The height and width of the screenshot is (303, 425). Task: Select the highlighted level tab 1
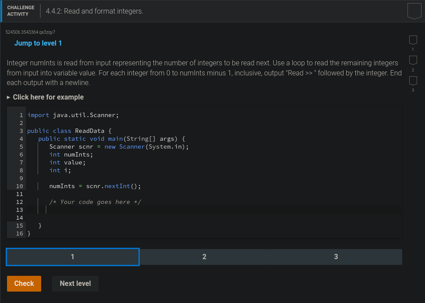click(x=72, y=257)
